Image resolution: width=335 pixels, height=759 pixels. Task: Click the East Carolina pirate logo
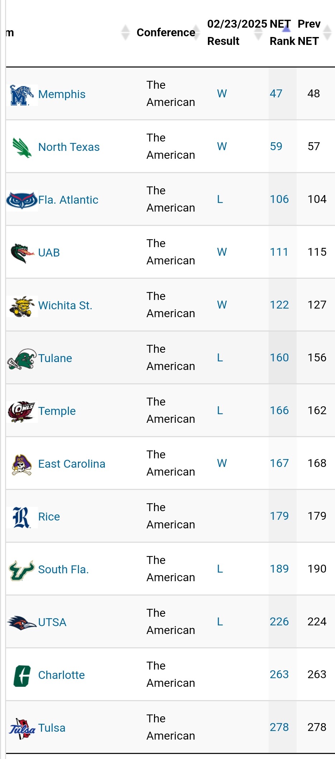click(22, 464)
